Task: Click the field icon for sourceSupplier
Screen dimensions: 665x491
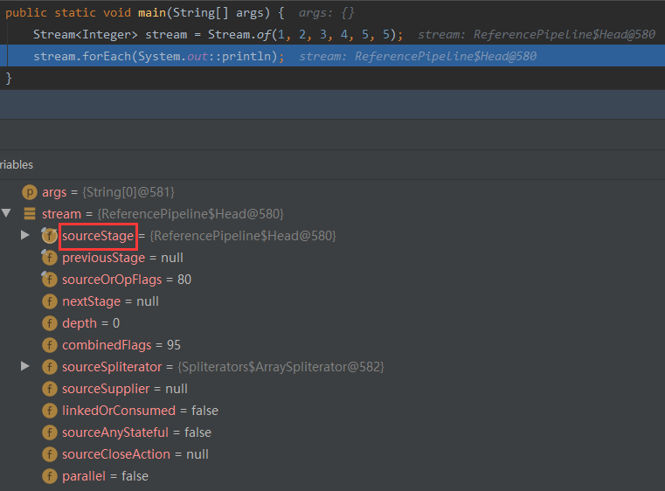Action: coord(50,389)
